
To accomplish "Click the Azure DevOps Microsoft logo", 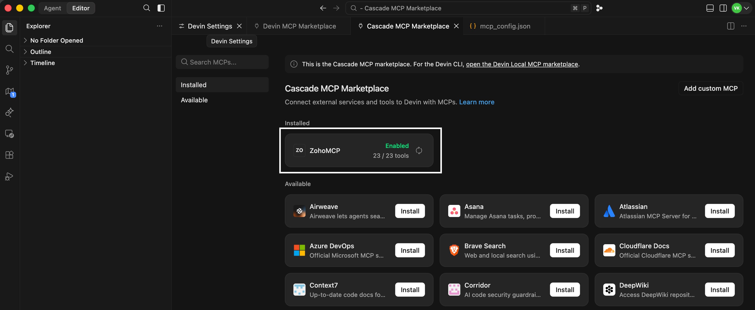I will pyautogui.click(x=299, y=250).
